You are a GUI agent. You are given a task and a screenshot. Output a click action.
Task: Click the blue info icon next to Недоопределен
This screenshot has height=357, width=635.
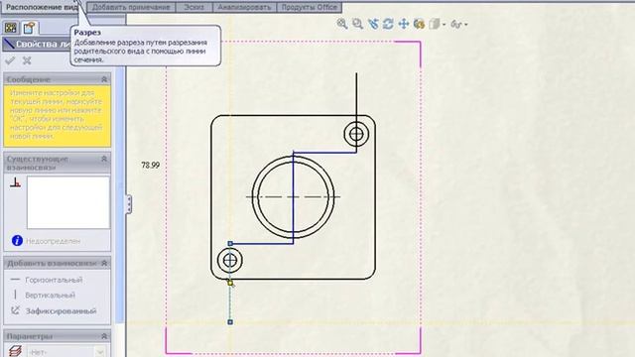coord(17,240)
